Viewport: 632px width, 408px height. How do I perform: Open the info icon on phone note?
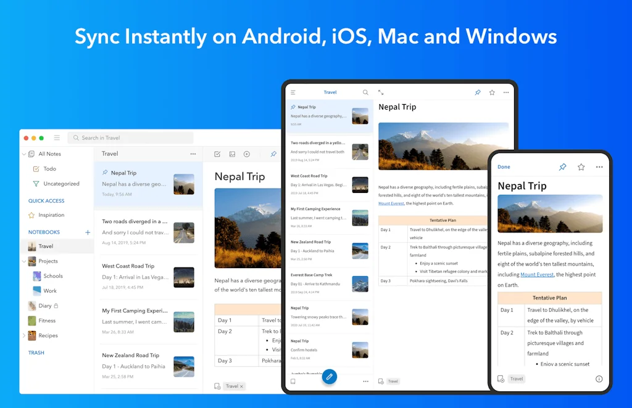(x=599, y=379)
